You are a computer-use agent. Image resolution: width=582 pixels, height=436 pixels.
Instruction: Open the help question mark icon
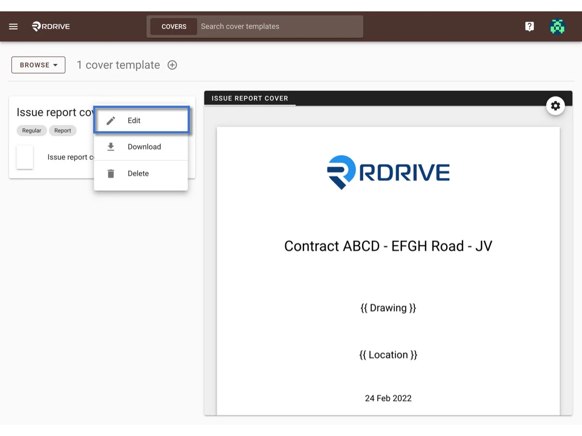529,26
